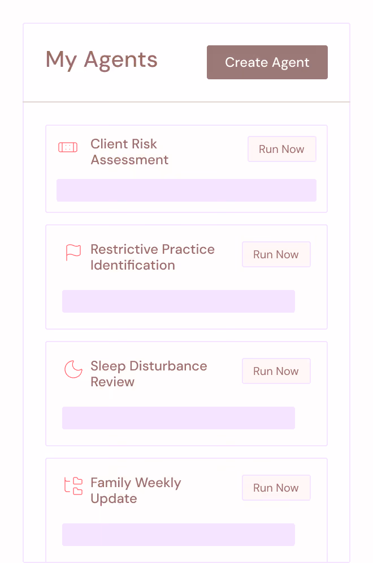Open the Family Weekly Update title

[x=136, y=491]
